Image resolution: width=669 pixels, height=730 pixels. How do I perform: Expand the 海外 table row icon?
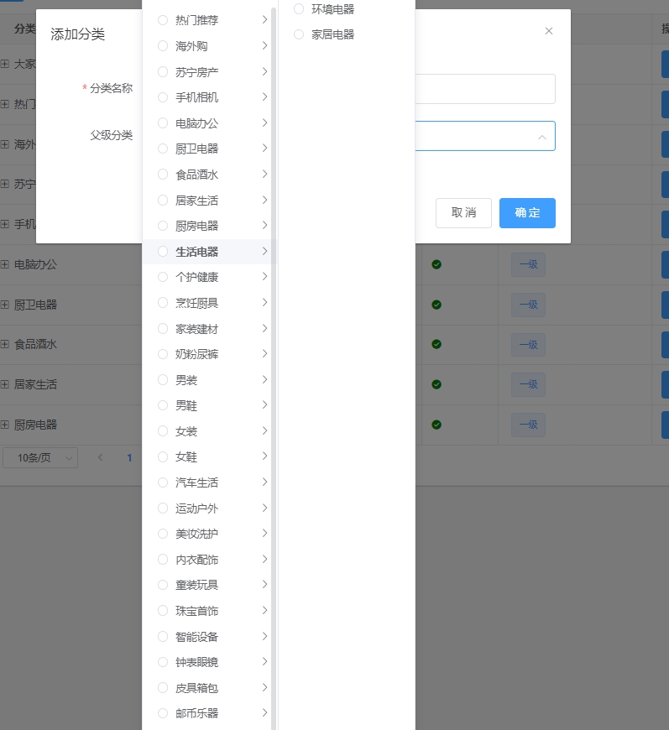click(5, 144)
